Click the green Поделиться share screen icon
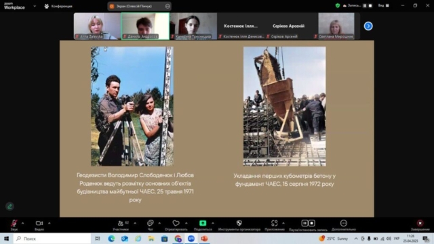 (x=203, y=223)
